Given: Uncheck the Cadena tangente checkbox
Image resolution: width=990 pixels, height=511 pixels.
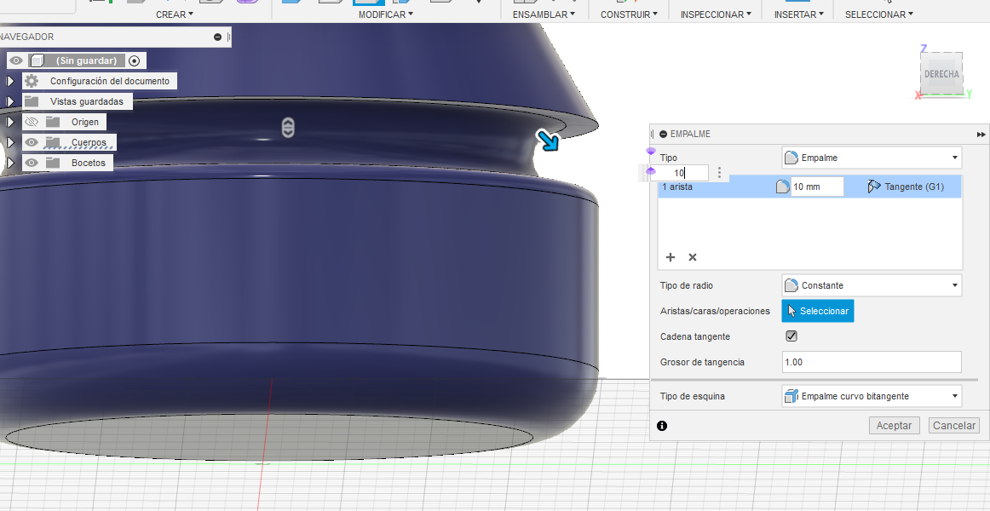Looking at the screenshot, I should pyautogui.click(x=791, y=336).
